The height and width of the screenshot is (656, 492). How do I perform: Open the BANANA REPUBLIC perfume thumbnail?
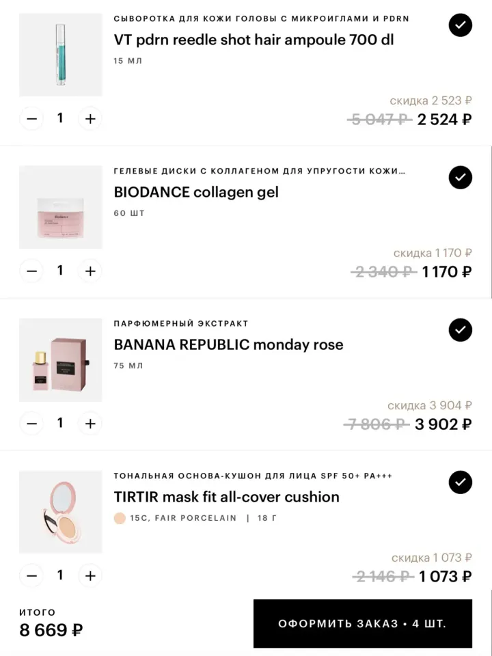tap(61, 360)
